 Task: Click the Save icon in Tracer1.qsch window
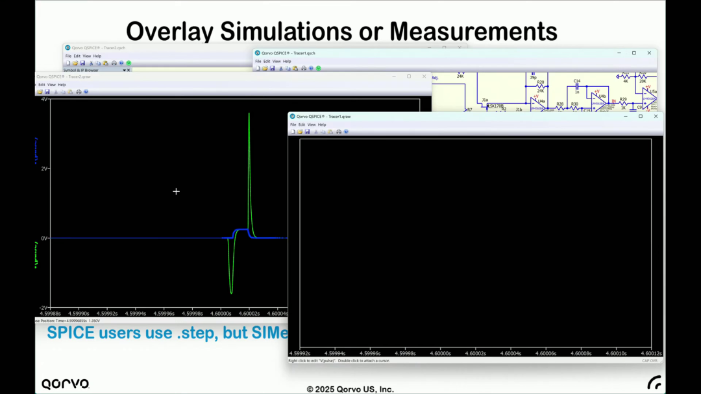272,69
